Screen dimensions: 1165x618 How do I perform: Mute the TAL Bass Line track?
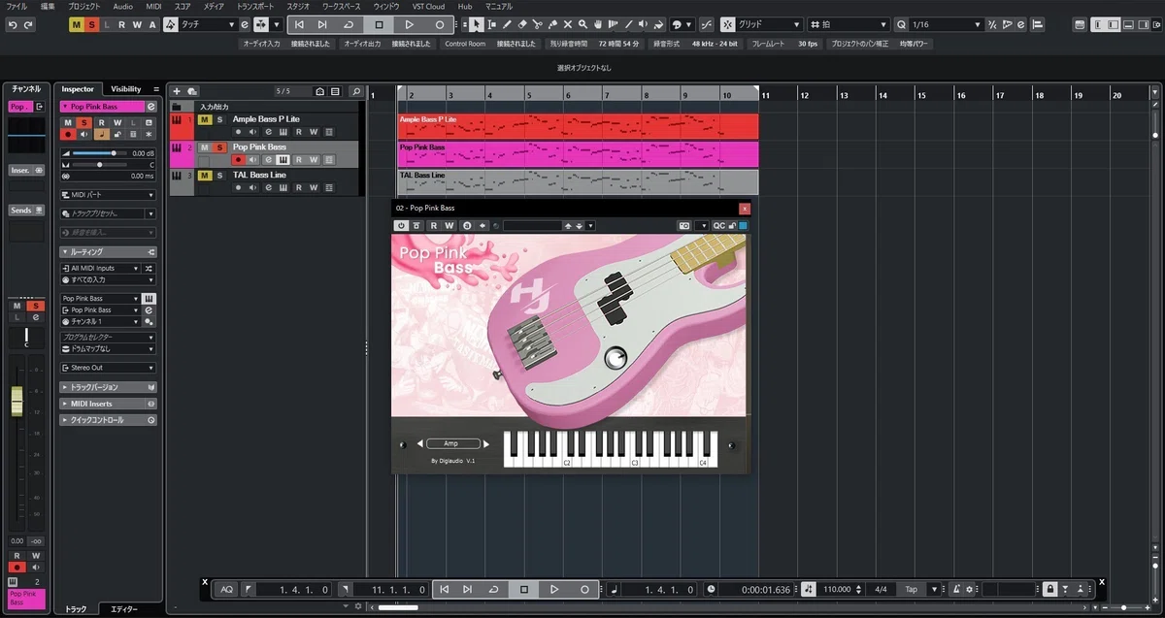pos(205,176)
